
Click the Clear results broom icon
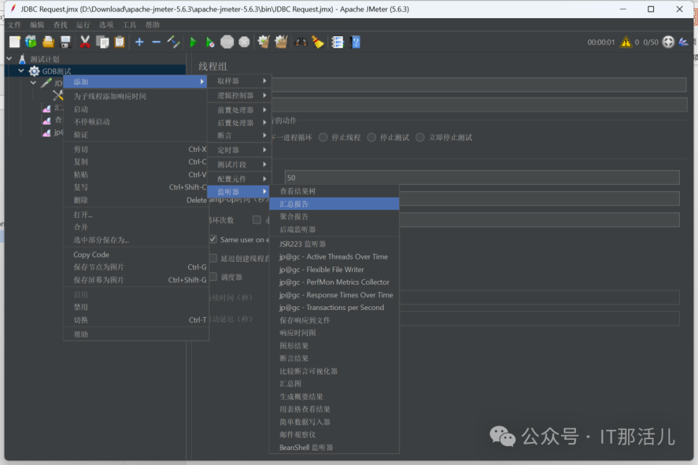[264, 42]
